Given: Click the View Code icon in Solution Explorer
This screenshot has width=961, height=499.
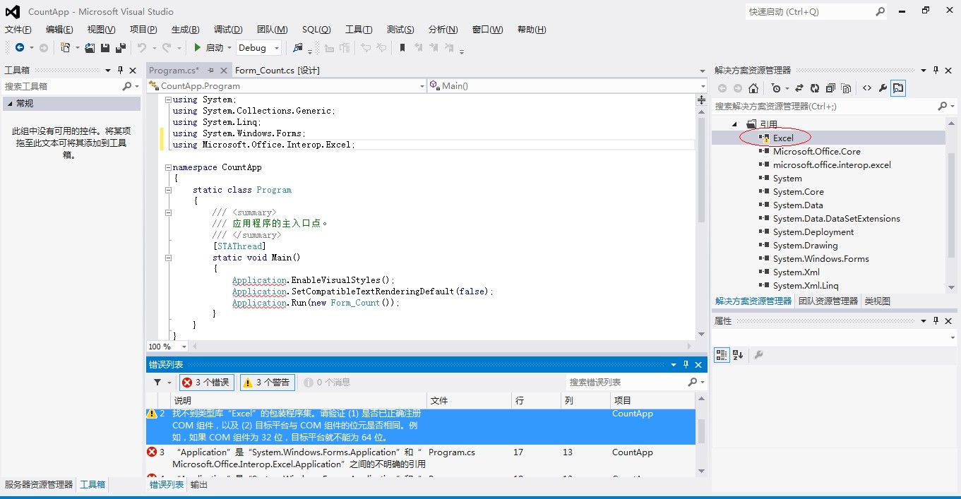Looking at the screenshot, I should [867, 88].
